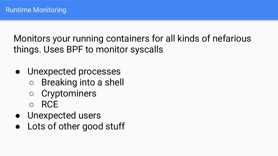Click the filled bullet before Unexpected processes
278x156 pixels.
click(x=18, y=72)
